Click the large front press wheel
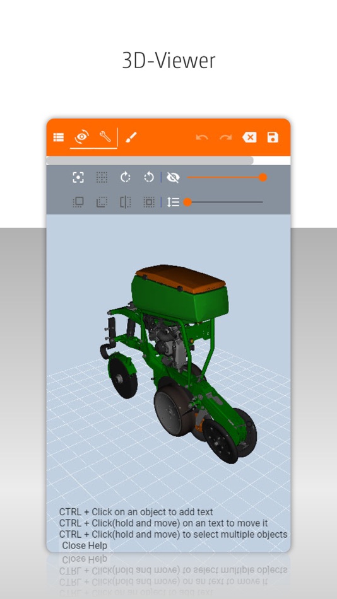Image resolution: width=337 pixels, height=599 pixels. [x=174, y=410]
